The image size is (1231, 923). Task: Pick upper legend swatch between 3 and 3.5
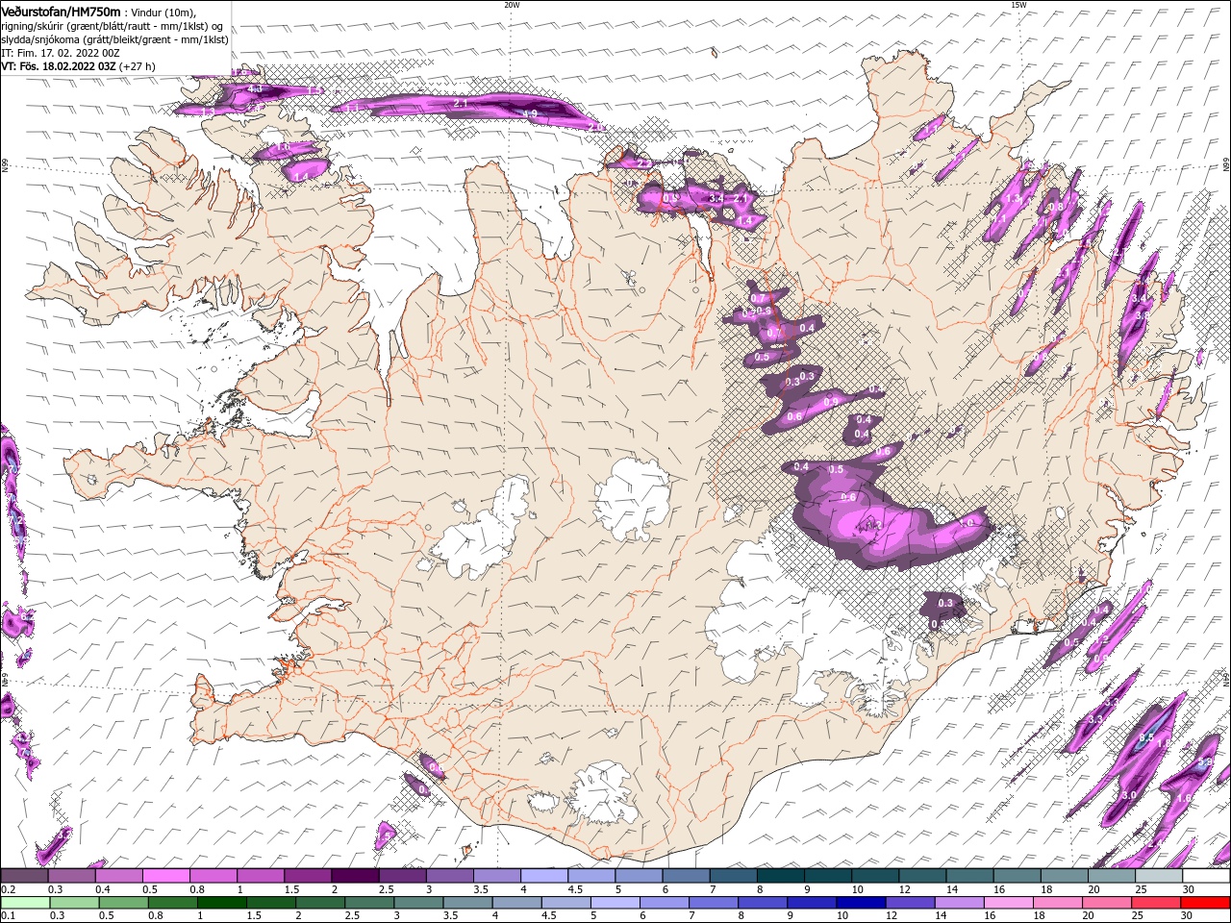click(449, 876)
